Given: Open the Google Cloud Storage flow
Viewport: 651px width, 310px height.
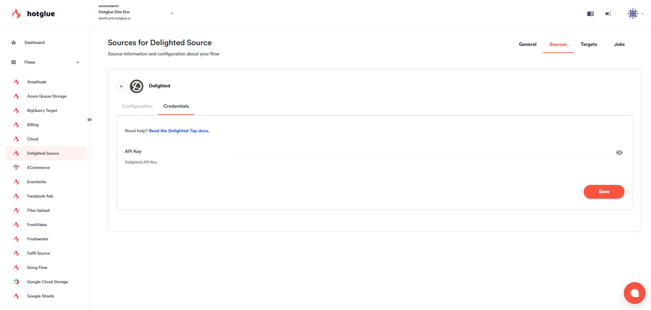Looking at the screenshot, I should (x=46, y=282).
